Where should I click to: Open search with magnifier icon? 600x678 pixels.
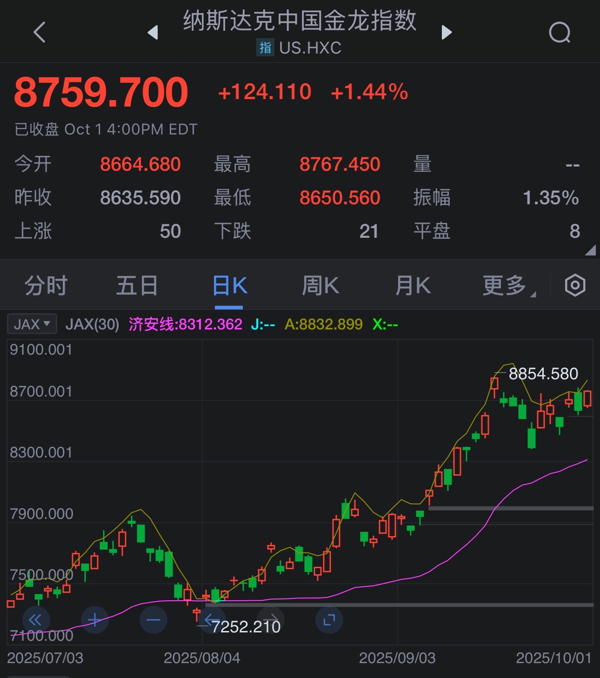pos(560,32)
